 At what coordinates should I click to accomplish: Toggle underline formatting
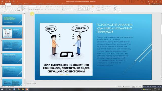click(x=33, y=9)
